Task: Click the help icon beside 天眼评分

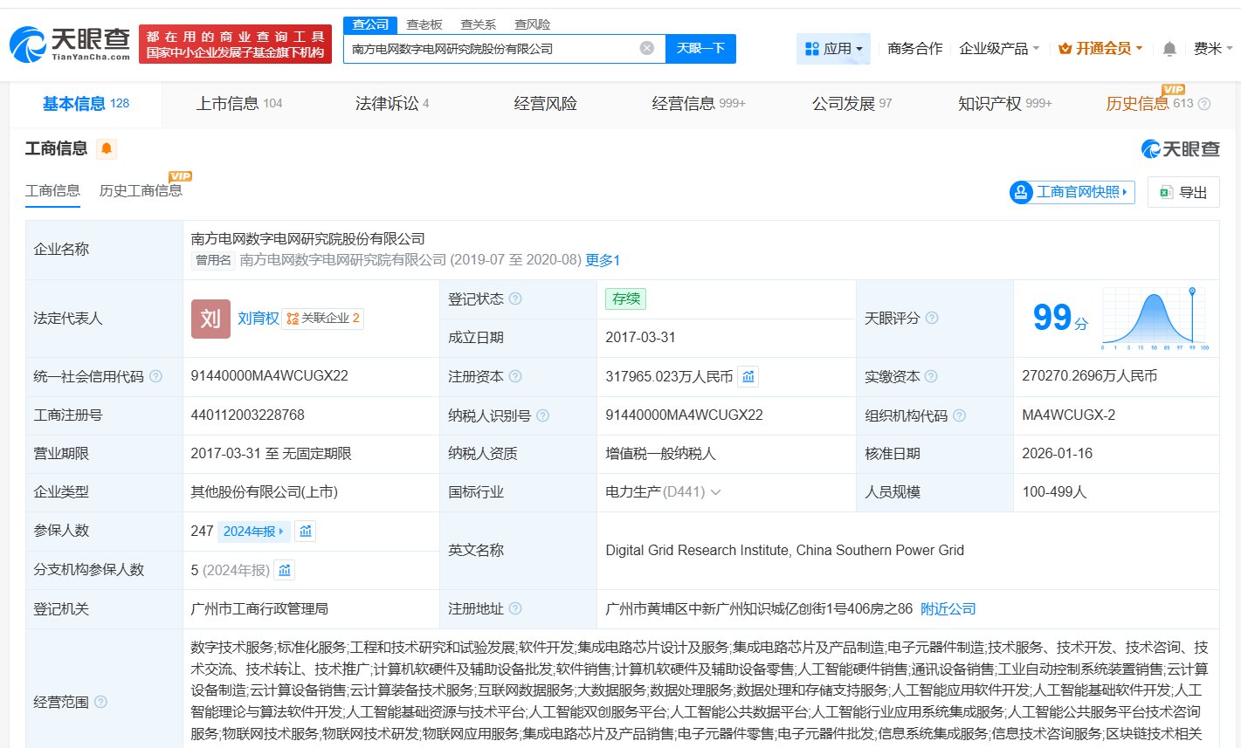Action: (x=932, y=318)
